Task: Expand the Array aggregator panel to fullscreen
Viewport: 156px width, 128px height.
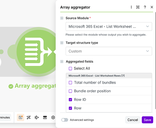Action: click(138, 7)
